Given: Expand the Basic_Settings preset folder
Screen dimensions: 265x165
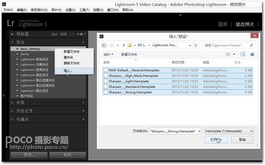Looking at the screenshot, I should click(17, 49).
